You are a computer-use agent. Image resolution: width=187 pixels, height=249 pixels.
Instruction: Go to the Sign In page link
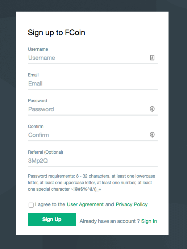pos(149,221)
